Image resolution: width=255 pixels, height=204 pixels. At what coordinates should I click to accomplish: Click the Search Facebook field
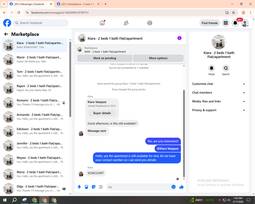pos(41,23)
